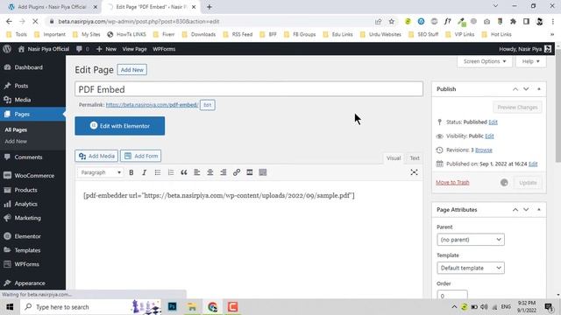Viewport: 561px width, 315px height.
Task: Align text right in the editor
Action: point(224,172)
